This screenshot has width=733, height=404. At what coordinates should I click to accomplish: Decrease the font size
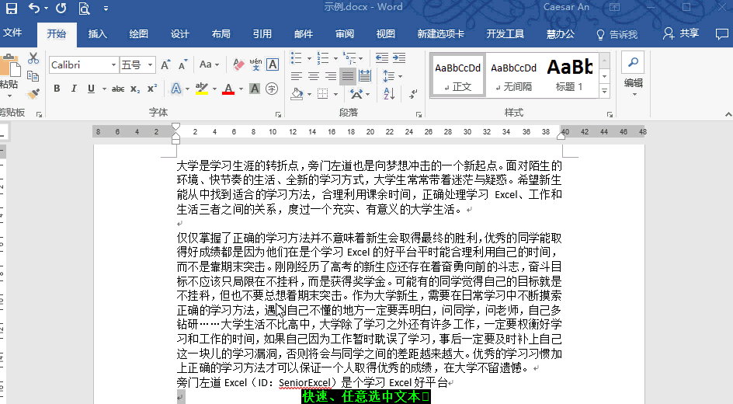coord(182,64)
